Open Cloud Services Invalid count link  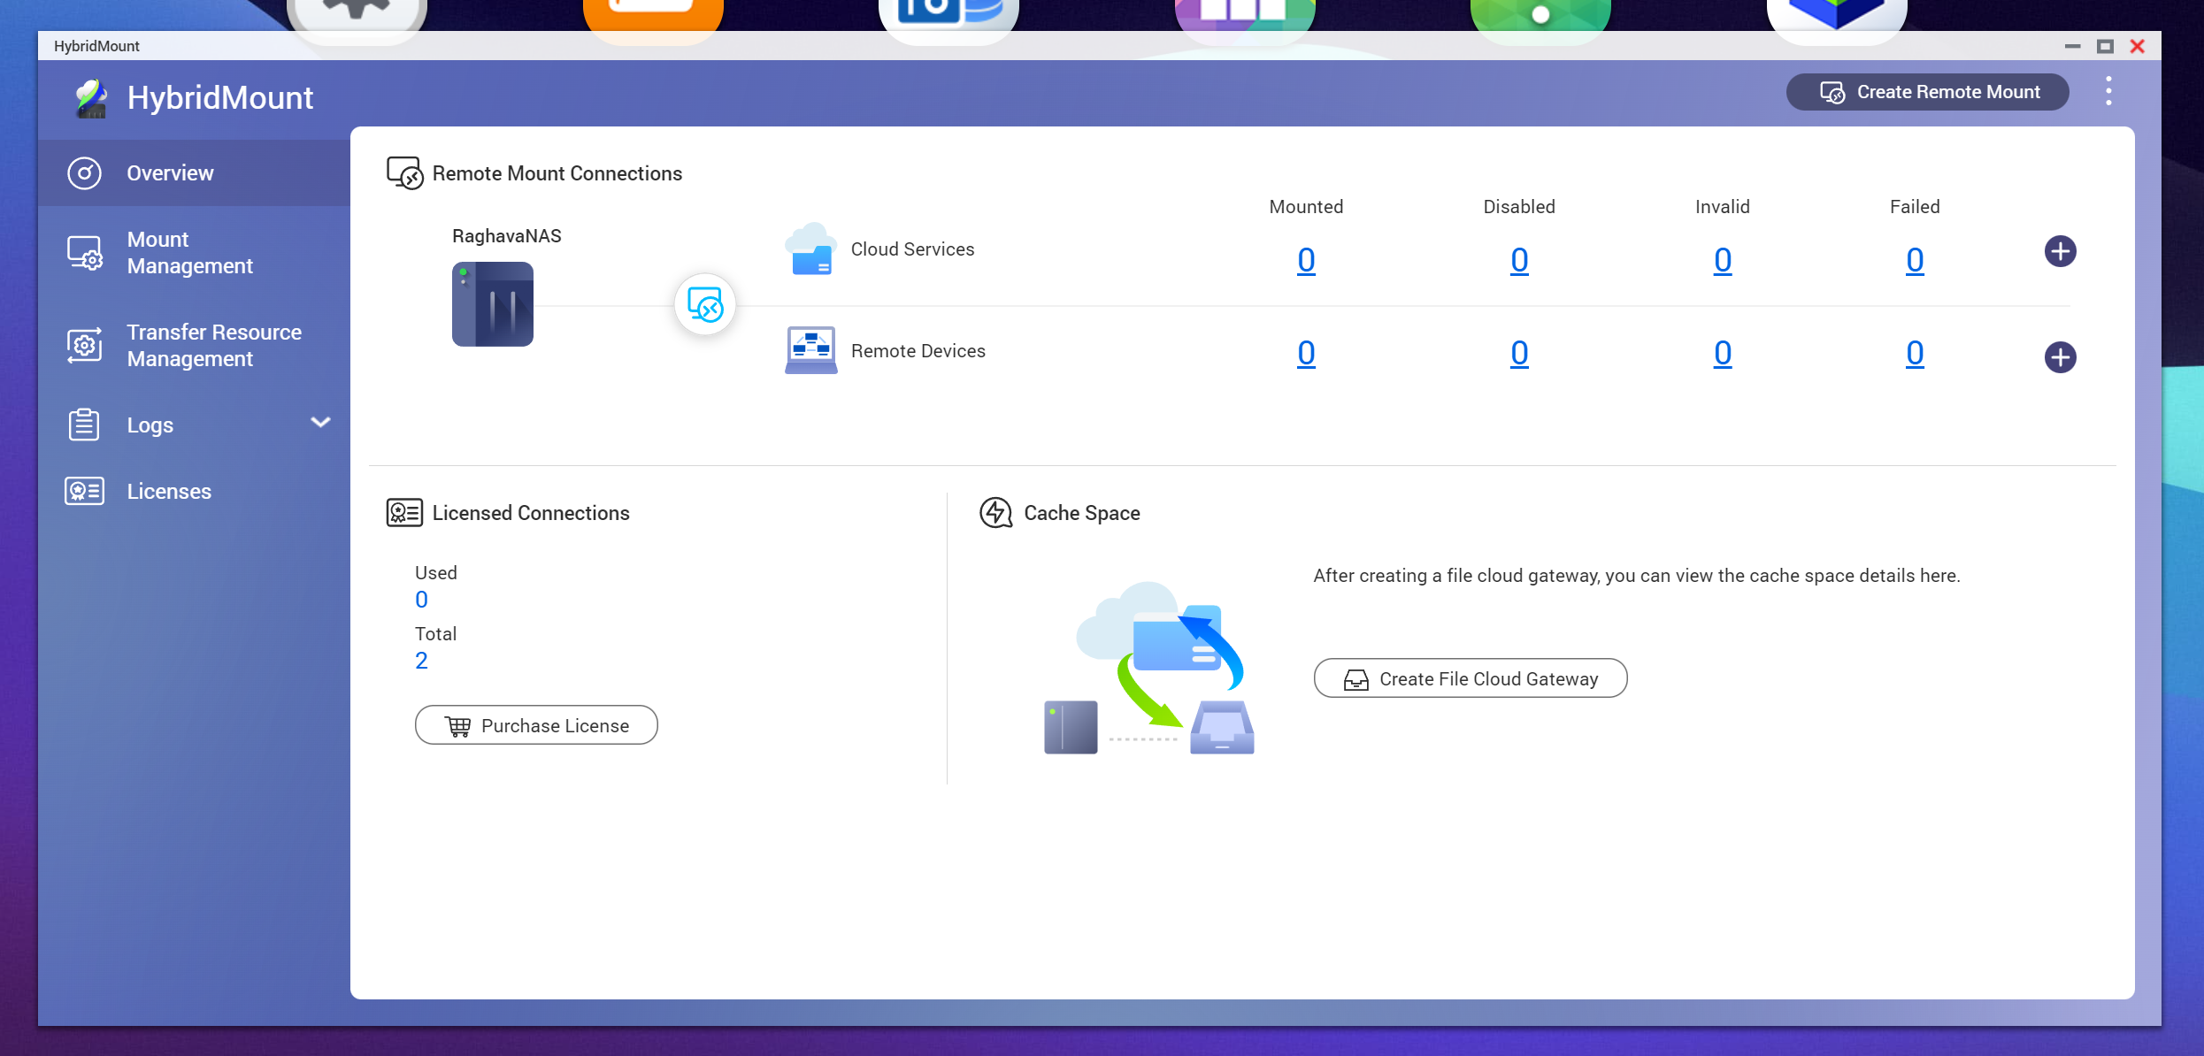1722,260
